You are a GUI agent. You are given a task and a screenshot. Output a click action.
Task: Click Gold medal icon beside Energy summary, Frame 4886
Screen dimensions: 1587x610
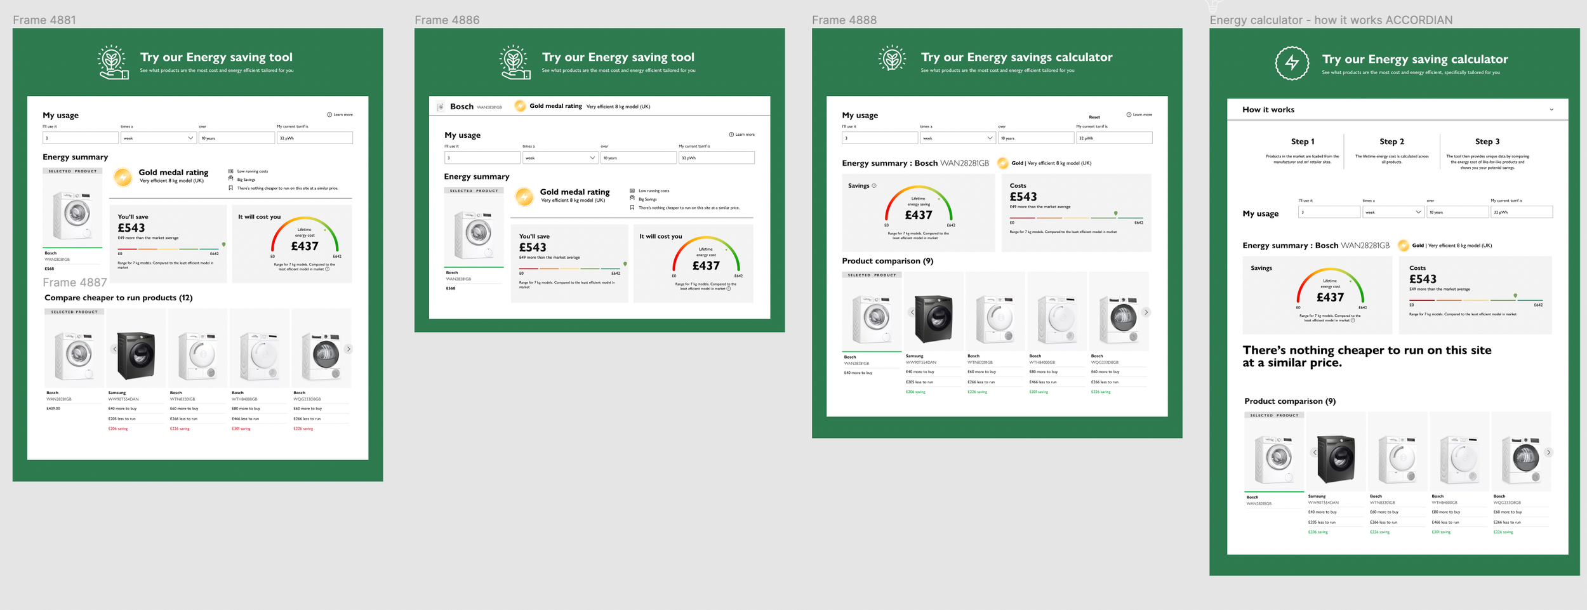click(x=524, y=196)
